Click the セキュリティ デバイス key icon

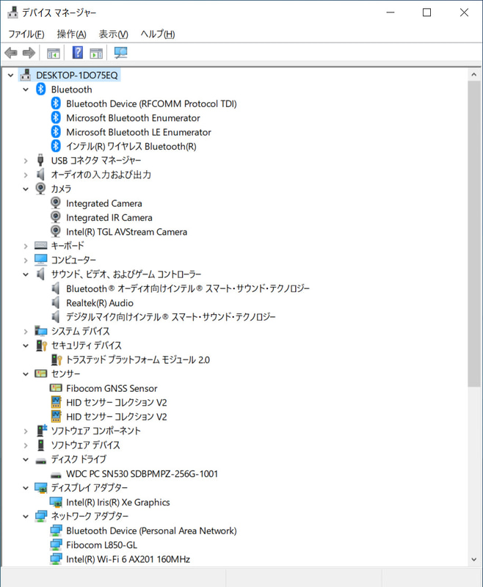coord(41,345)
